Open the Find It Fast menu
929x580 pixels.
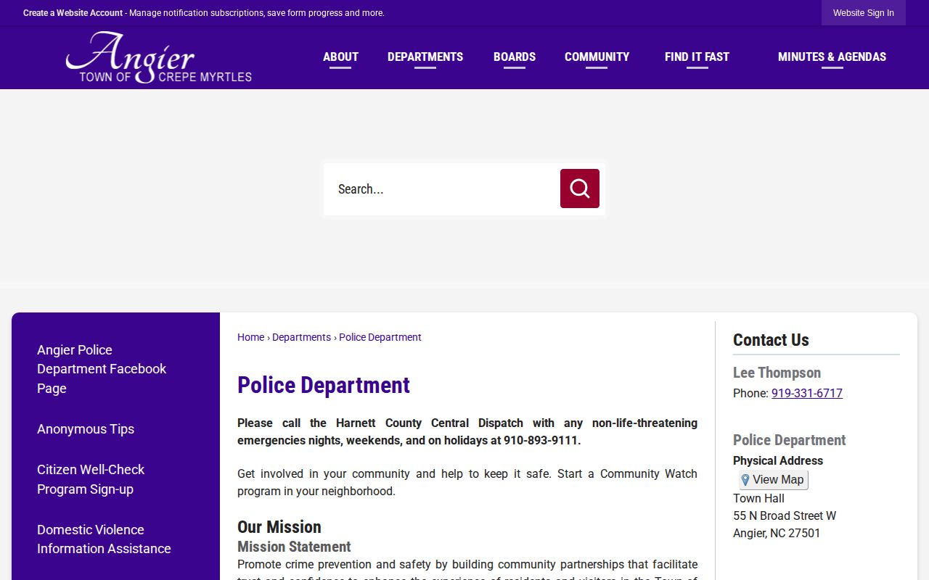point(697,57)
